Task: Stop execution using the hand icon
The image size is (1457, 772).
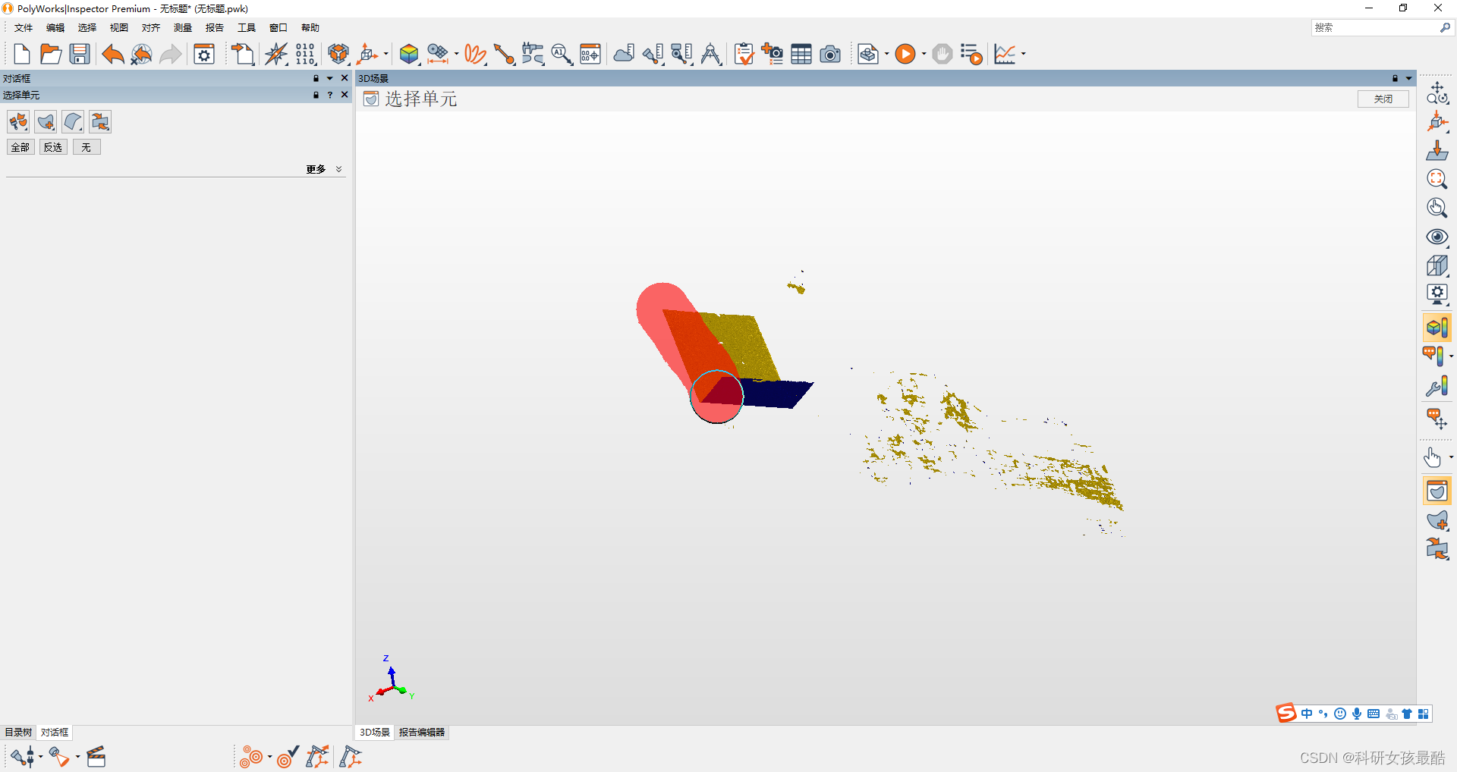Action: pos(942,54)
